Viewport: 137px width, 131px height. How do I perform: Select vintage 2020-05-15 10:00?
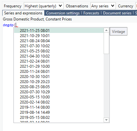pyautogui.click(x=59, y=97)
